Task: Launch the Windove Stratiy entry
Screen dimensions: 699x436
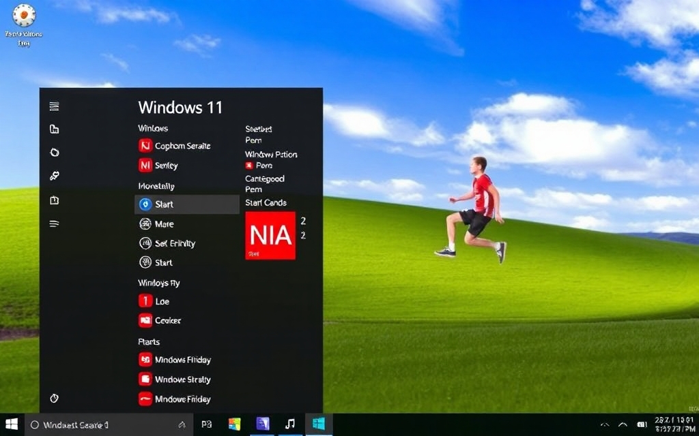Action: [175, 379]
